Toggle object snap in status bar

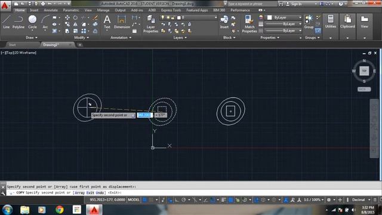(212, 200)
